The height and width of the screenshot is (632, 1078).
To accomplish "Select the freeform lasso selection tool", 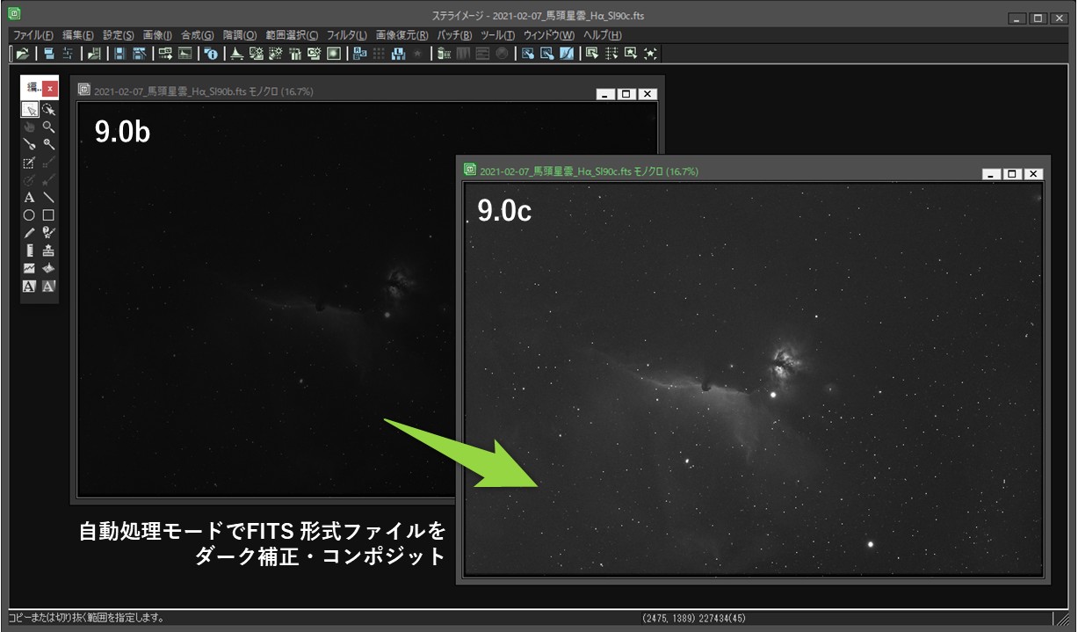I will (x=49, y=110).
